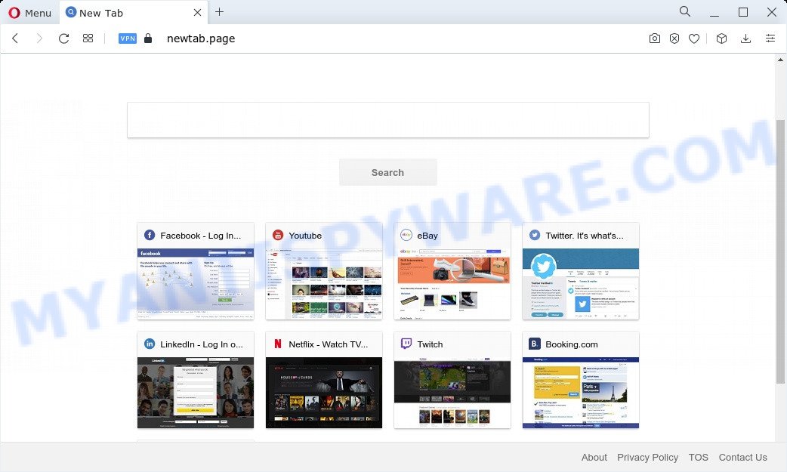Image resolution: width=787 pixels, height=472 pixels.
Task: Open the downloads icon
Action: tap(746, 39)
